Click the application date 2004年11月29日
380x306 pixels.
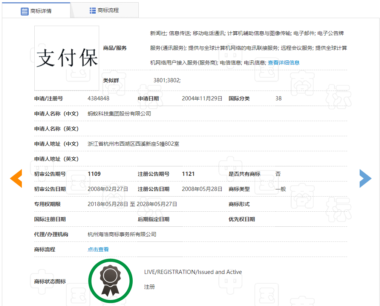tap(202, 98)
